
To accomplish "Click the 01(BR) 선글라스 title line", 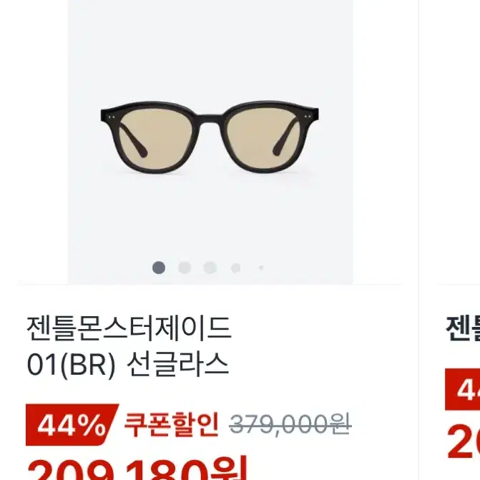I will [128, 365].
